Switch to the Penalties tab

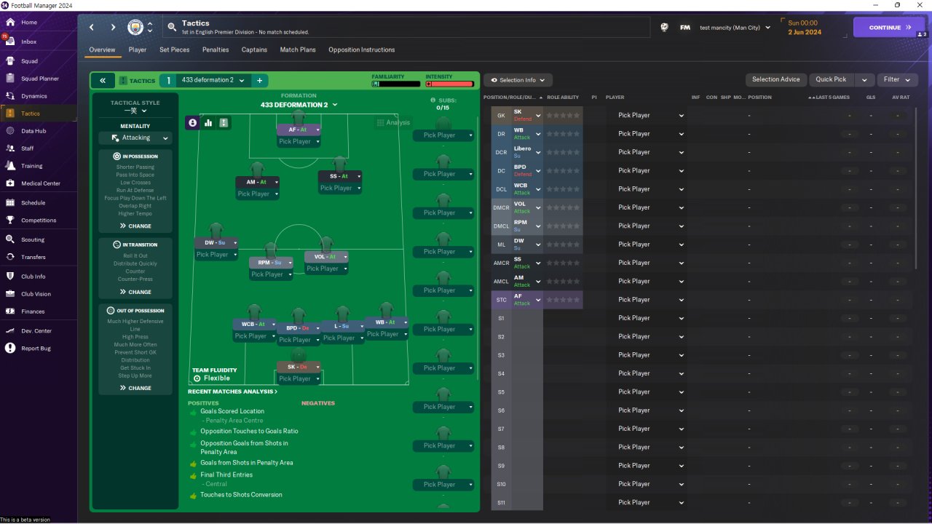click(x=216, y=49)
